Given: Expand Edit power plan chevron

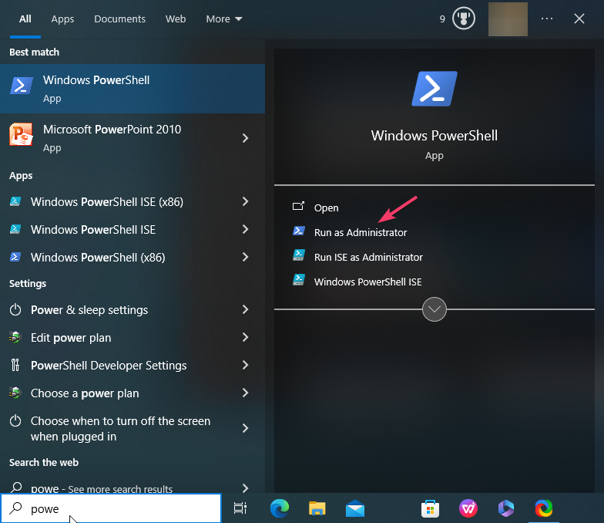Looking at the screenshot, I should click(x=245, y=337).
